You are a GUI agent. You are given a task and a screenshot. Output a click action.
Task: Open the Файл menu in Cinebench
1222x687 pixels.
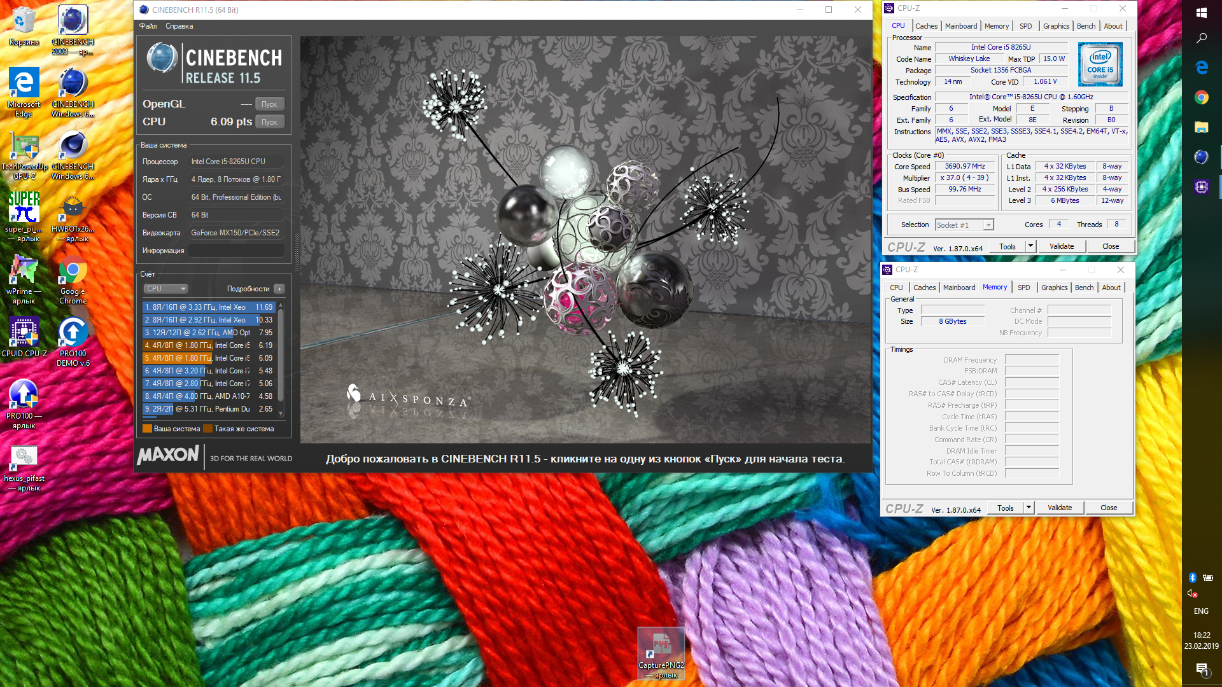point(148,26)
